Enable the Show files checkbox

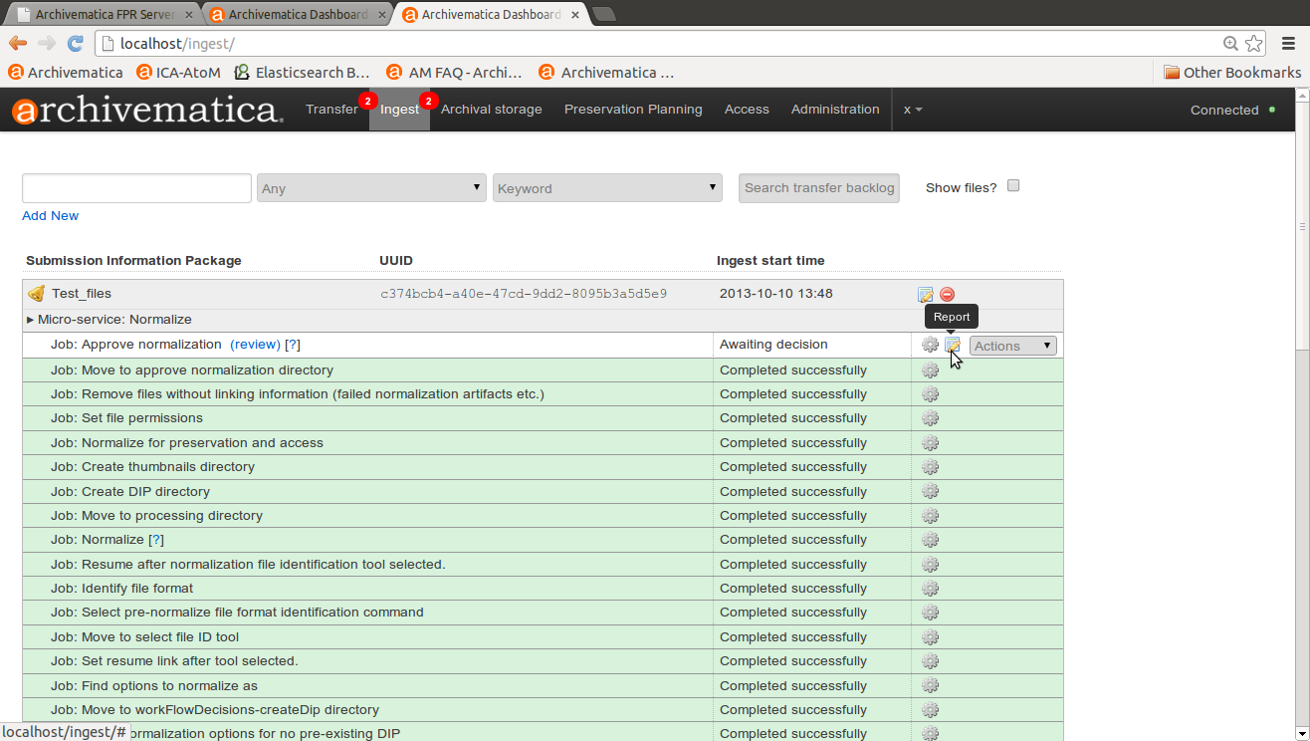(x=1013, y=186)
